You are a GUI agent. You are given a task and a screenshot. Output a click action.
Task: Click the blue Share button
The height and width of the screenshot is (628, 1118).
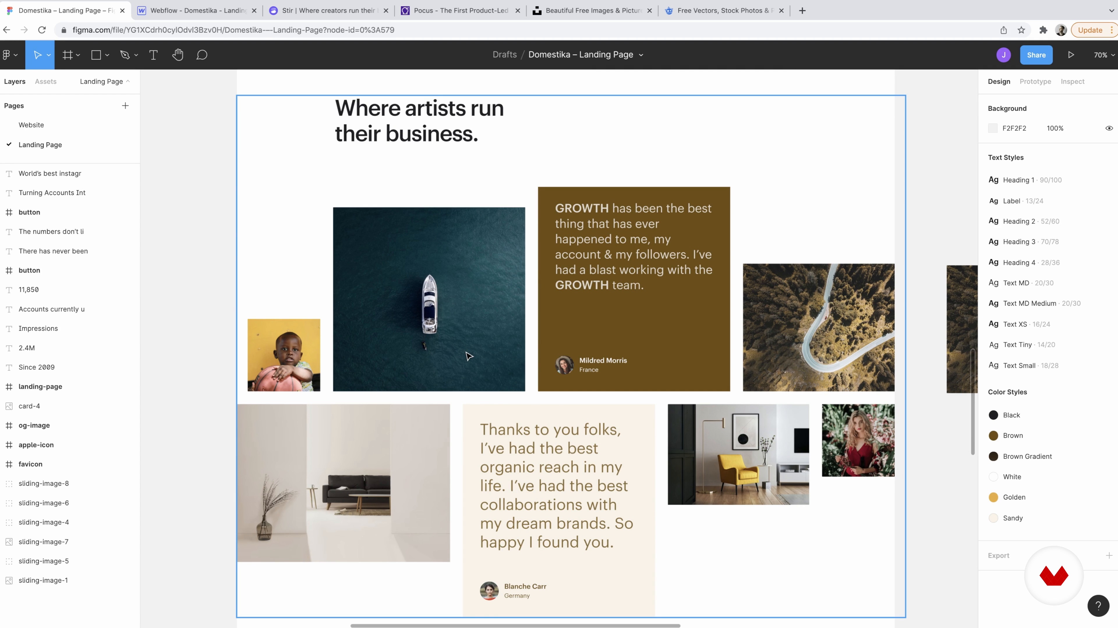1036,55
